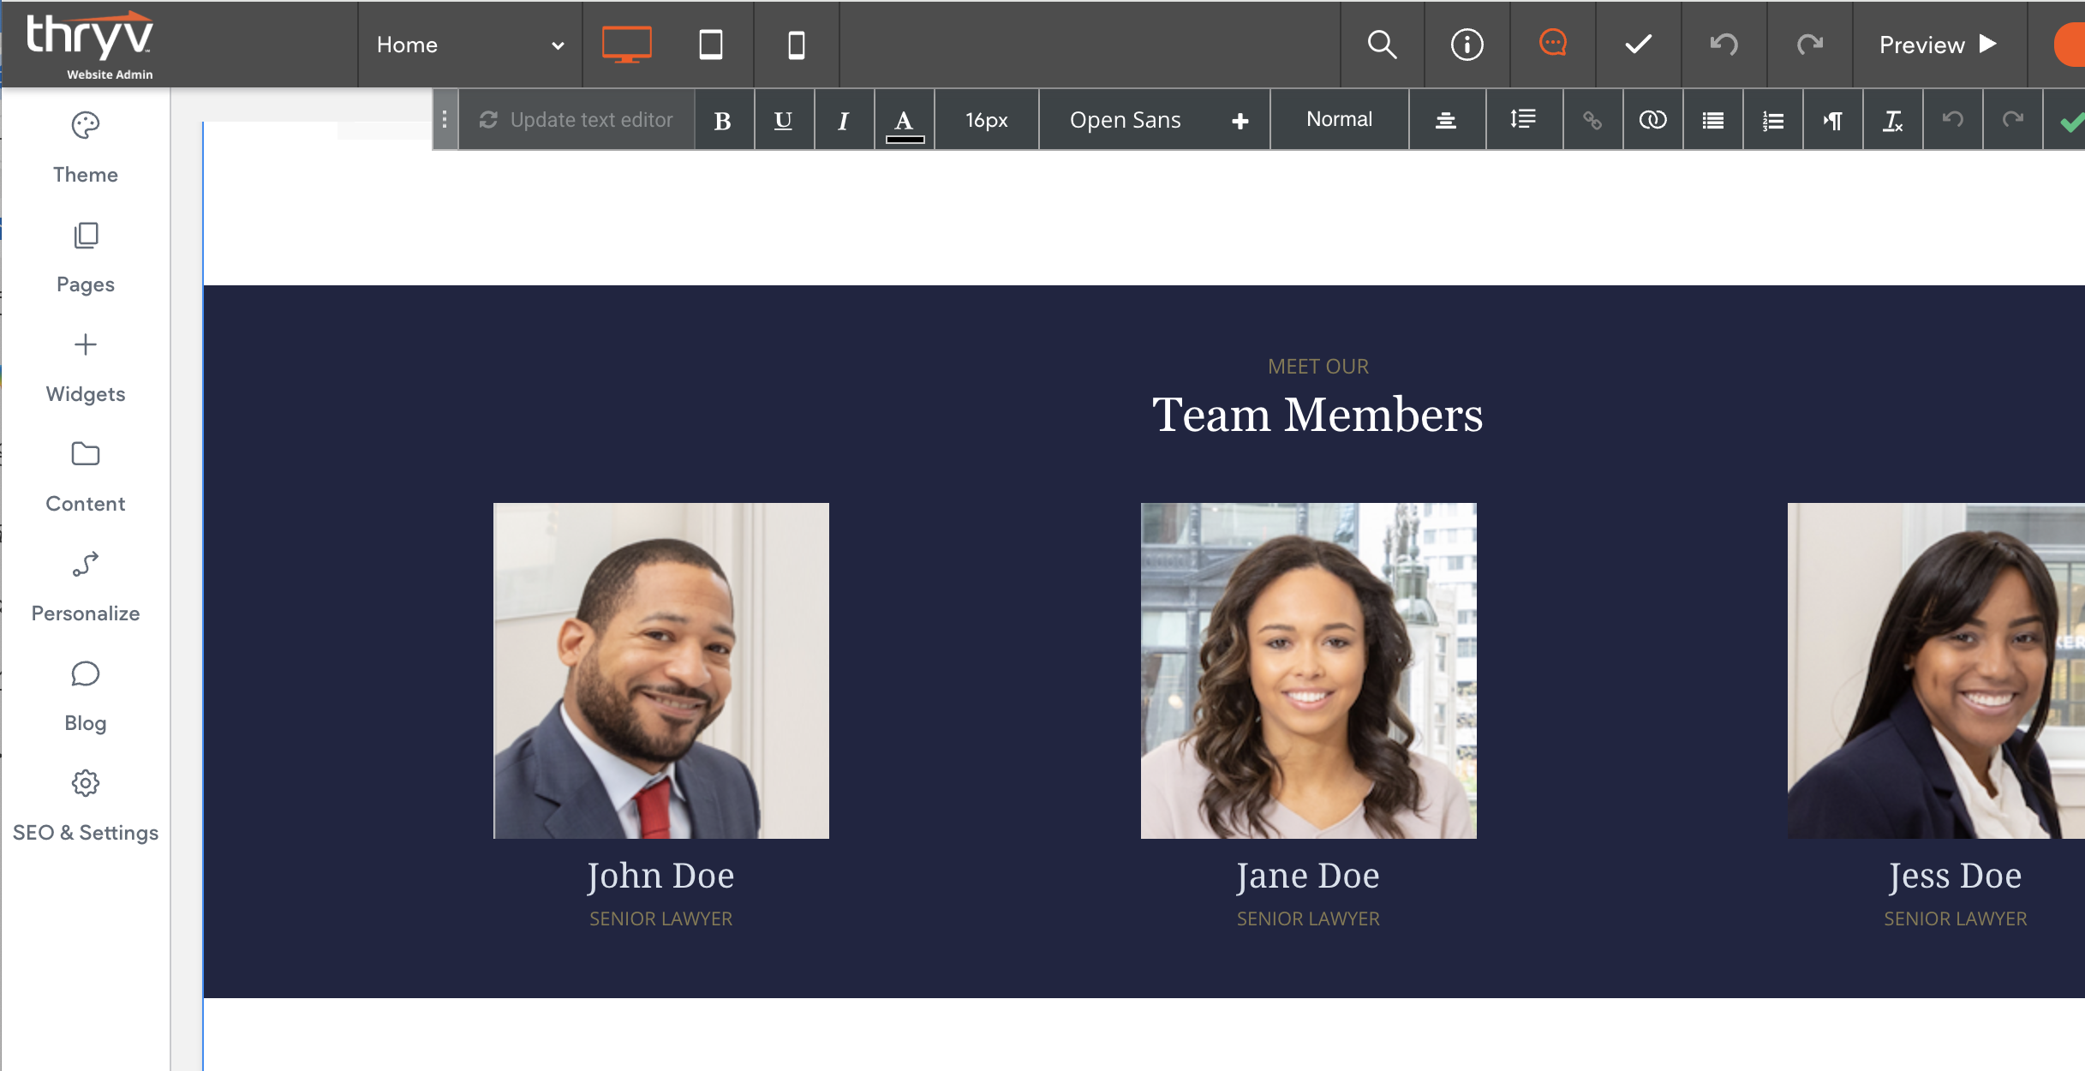Toggle italic formatting

(x=843, y=120)
